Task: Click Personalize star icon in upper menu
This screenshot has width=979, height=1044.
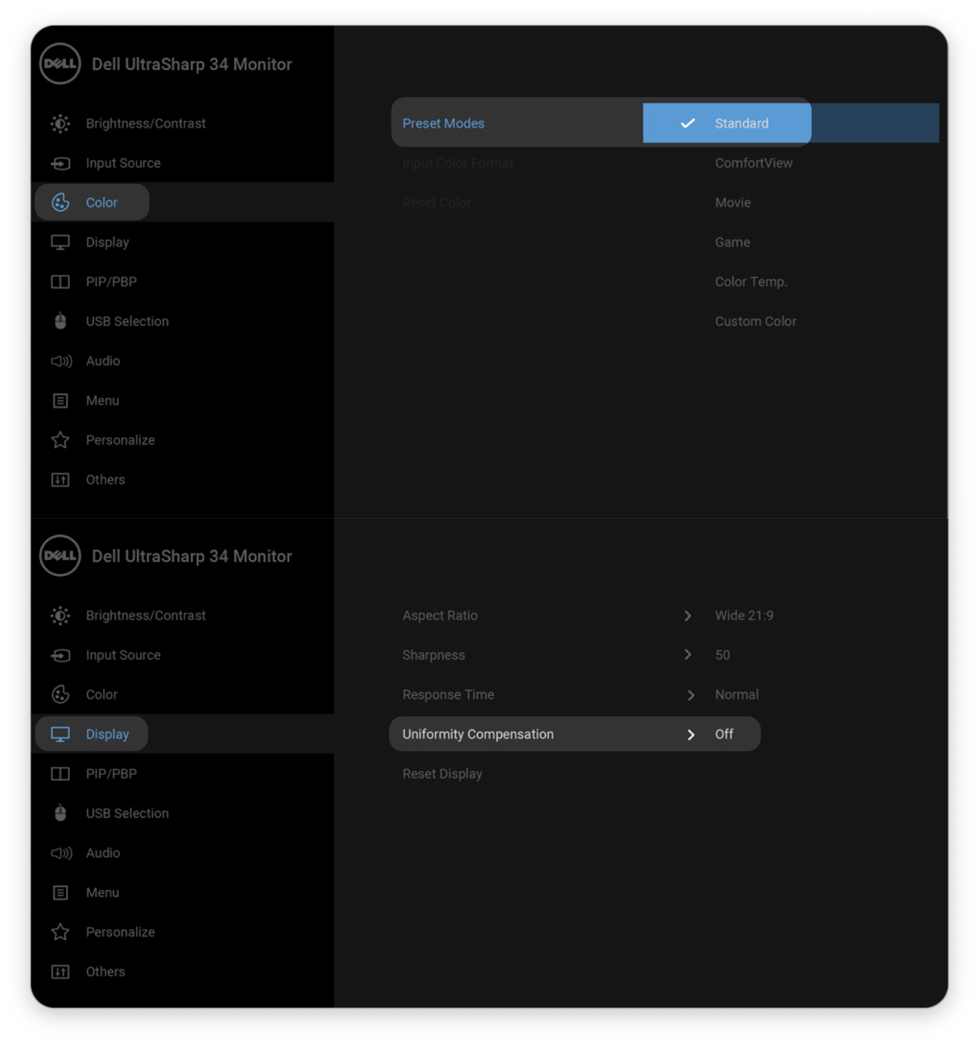Action: [x=60, y=440]
